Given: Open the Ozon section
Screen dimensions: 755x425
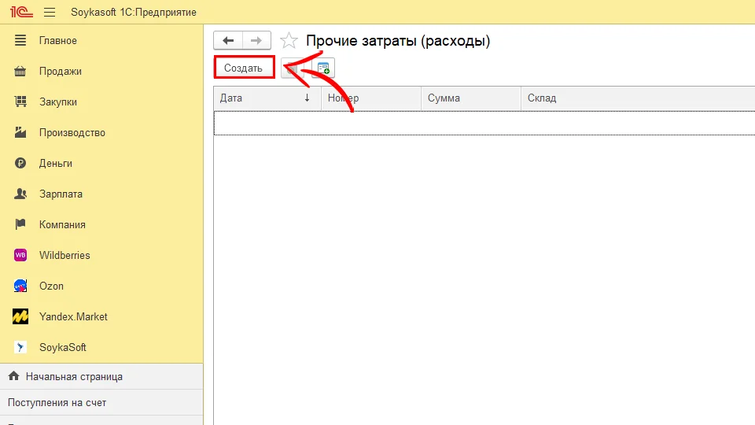Looking at the screenshot, I should (x=51, y=286).
